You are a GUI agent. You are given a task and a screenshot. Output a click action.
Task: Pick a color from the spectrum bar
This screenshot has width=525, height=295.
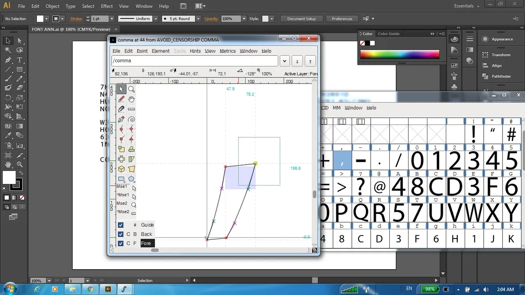(399, 54)
